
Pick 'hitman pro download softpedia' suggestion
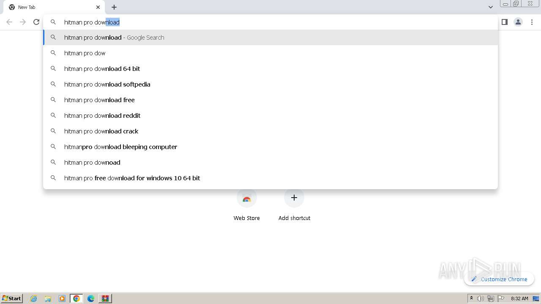pos(270,84)
